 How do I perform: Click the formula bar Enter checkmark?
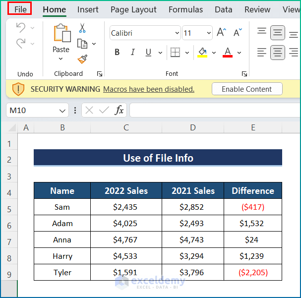[104, 111]
